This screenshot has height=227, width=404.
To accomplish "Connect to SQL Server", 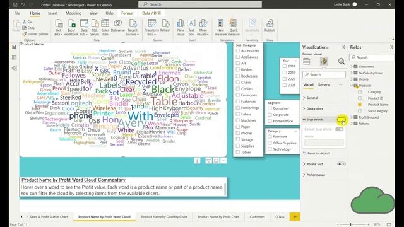I will (95, 27).
